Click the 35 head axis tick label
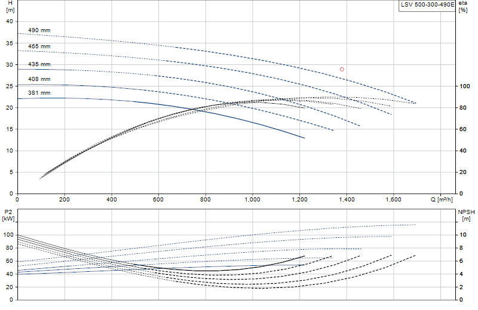This screenshot has height=310, width=478. click(x=10, y=43)
